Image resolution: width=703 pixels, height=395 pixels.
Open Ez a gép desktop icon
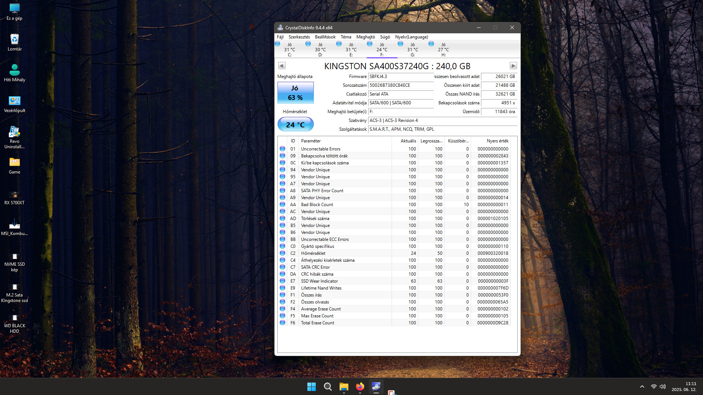(15, 12)
